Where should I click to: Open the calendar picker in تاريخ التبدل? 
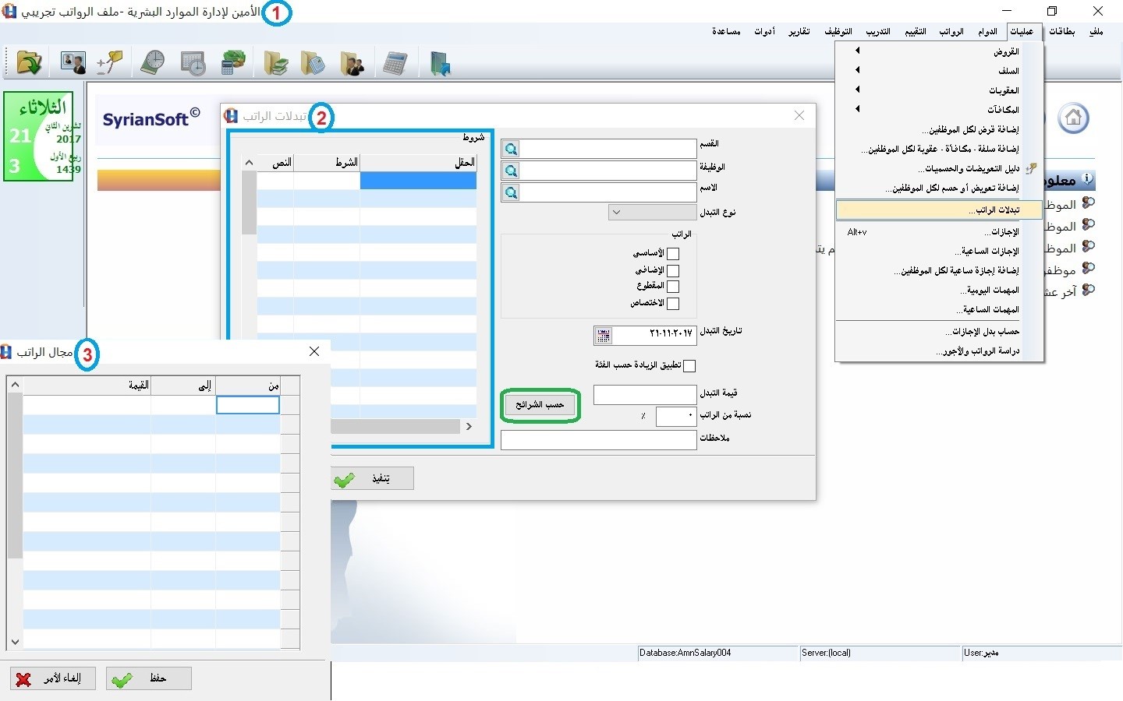tap(604, 336)
